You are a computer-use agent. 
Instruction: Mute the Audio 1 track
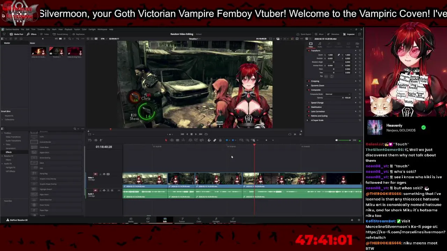pyautogui.click(x=112, y=190)
